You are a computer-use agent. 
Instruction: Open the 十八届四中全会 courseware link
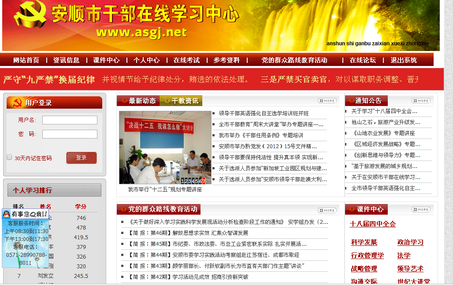372,224
